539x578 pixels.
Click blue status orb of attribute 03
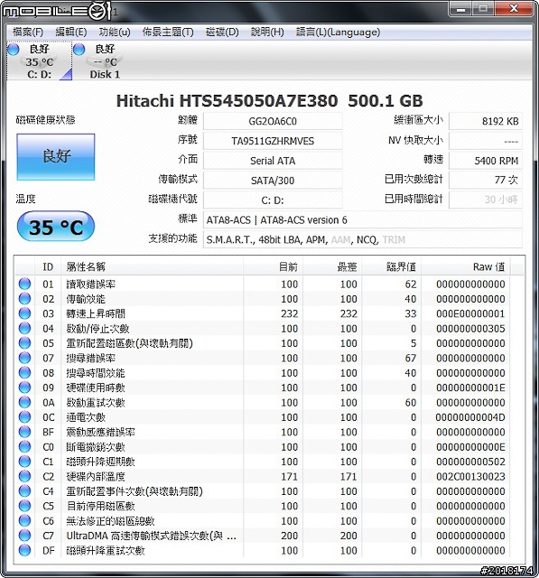pyautogui.click(x=24, y=313)
